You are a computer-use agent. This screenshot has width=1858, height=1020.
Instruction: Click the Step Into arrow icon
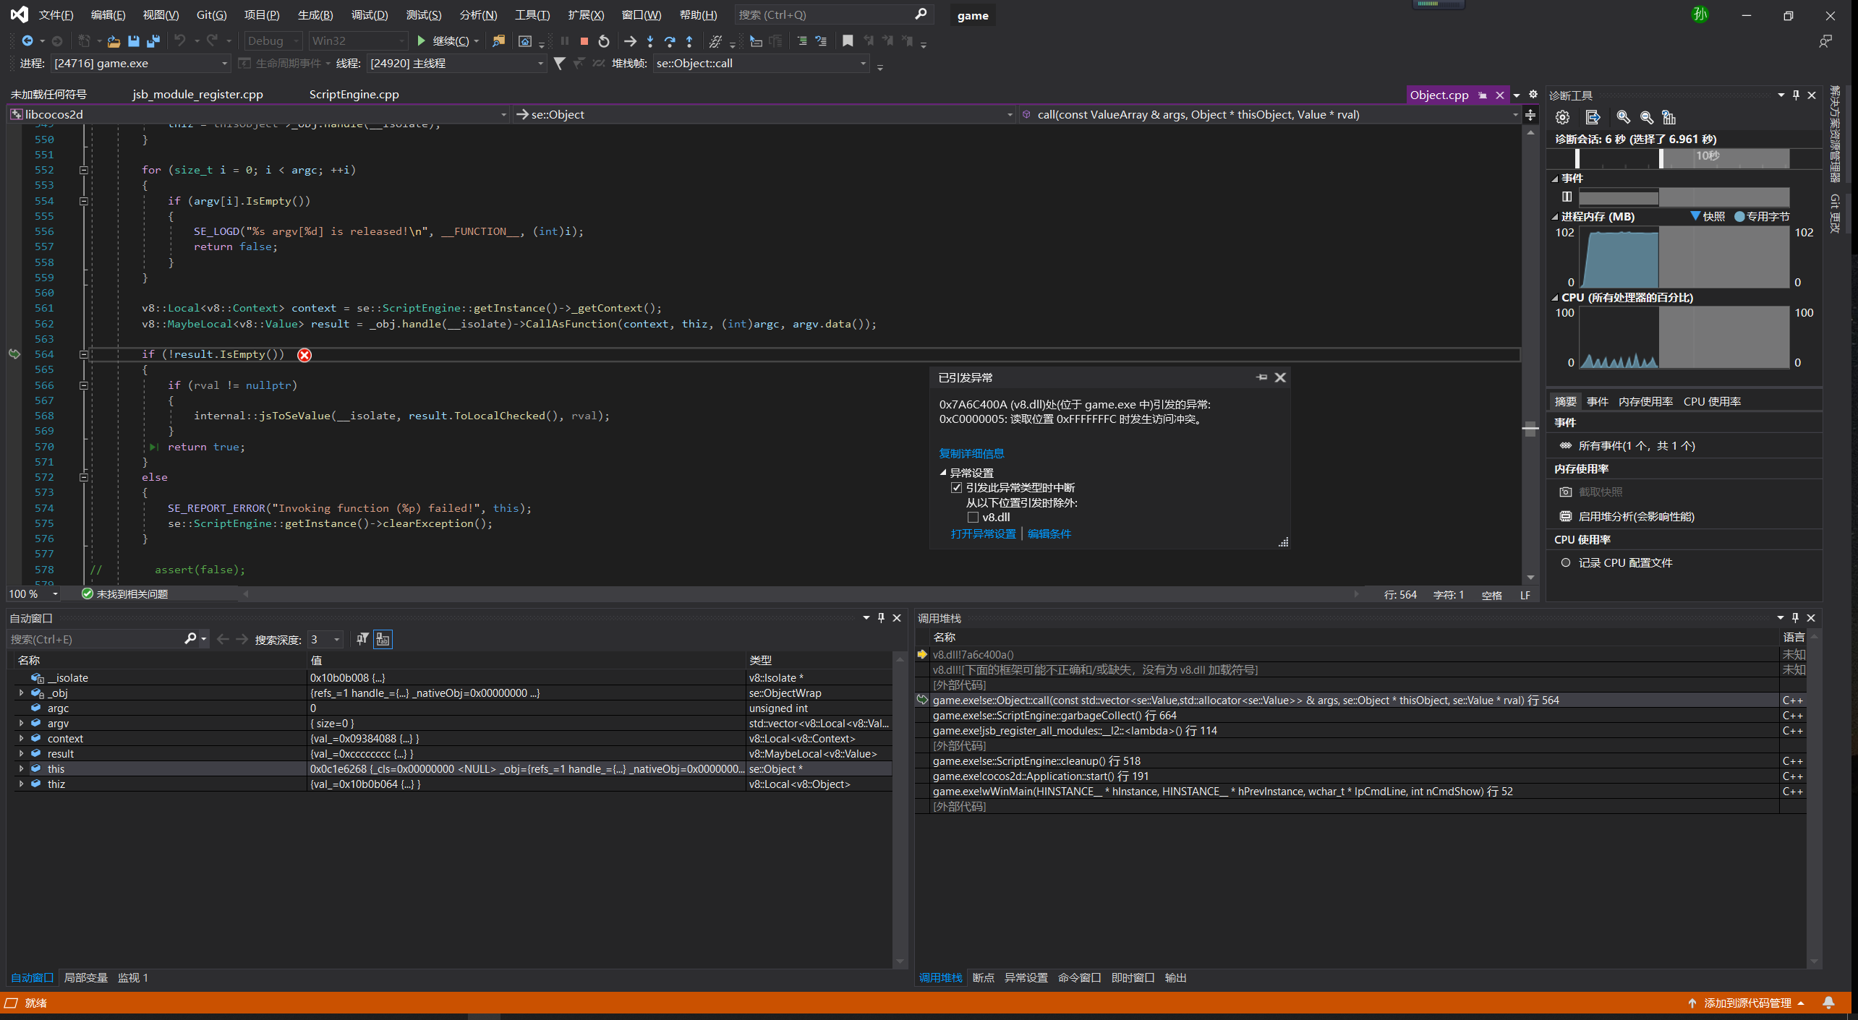pos(650,41)
